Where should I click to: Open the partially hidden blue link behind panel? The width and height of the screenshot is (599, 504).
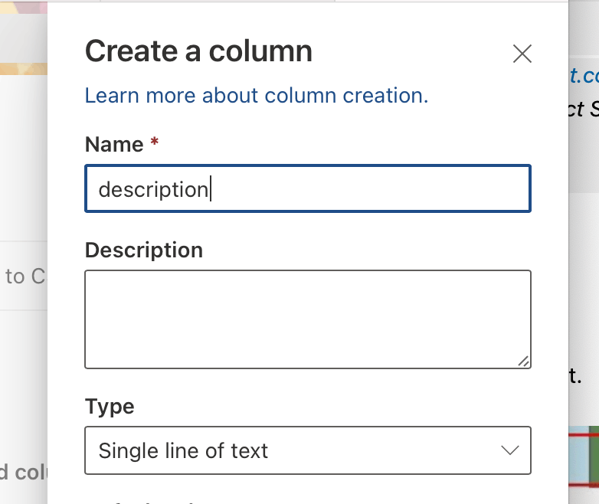click(x=584, y=75)
